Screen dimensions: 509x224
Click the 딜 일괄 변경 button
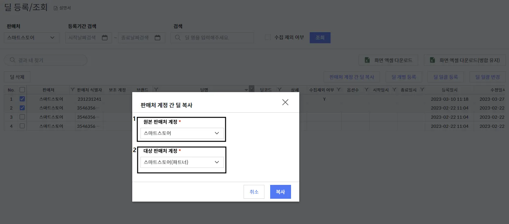point(487,77)
